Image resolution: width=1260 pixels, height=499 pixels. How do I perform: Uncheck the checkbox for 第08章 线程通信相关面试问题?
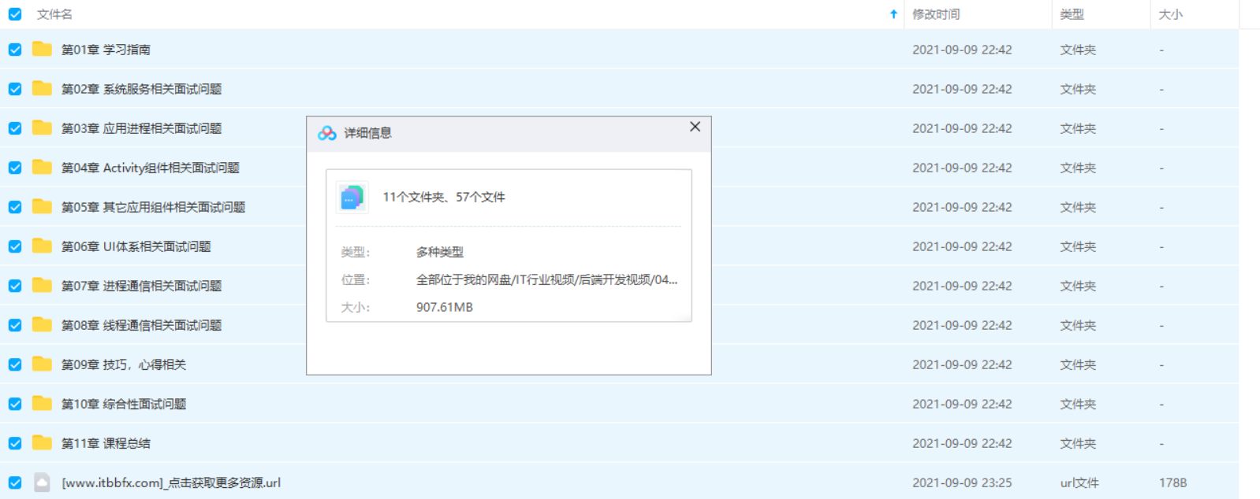tap(15, 325)
